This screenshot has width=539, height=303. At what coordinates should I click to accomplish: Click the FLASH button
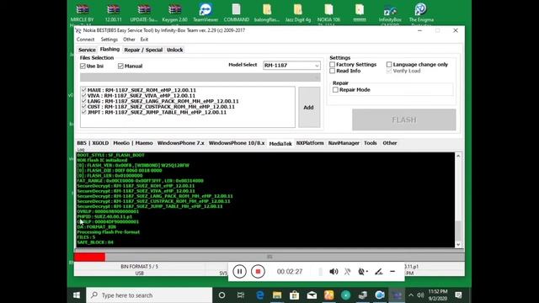point(404,120)
